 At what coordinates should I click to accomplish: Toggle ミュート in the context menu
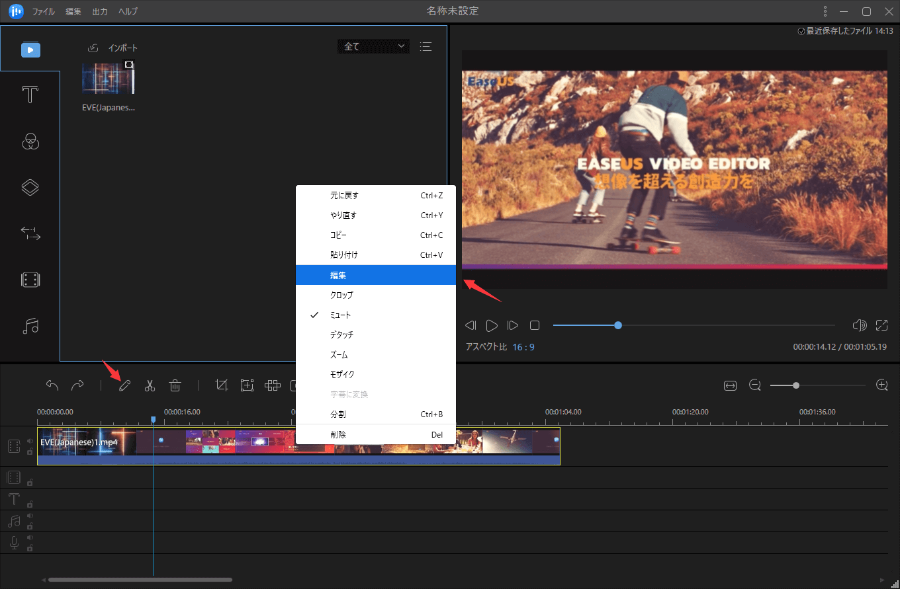(x=376, y=315)
